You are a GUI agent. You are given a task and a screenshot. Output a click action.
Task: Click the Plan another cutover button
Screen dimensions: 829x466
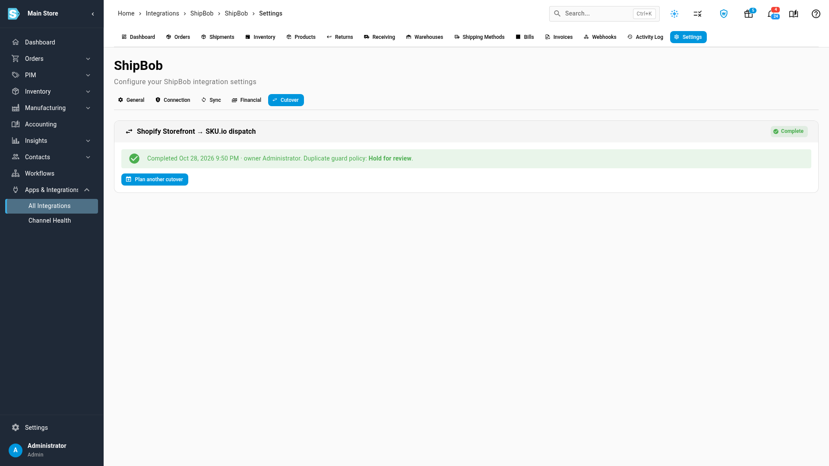click(155, 179)
